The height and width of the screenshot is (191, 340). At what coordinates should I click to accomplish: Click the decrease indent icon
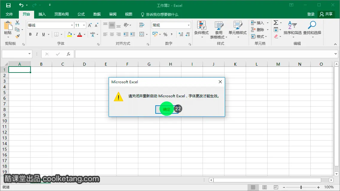coord(126,34)
